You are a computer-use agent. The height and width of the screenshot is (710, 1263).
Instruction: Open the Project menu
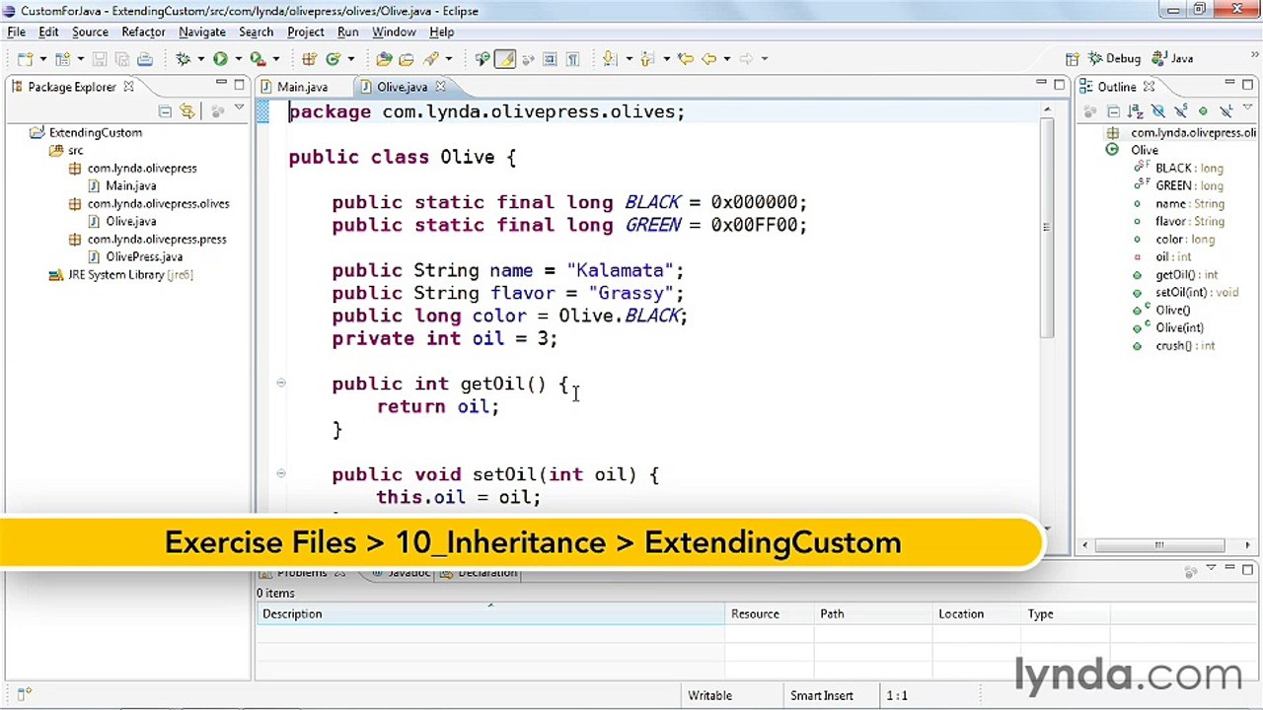coord(305,32)
